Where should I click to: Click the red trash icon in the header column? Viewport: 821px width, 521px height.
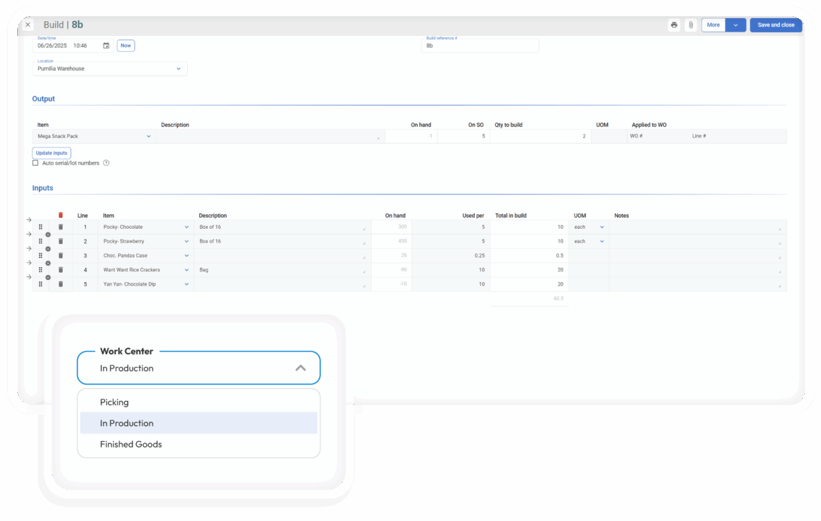pos(61,215)
